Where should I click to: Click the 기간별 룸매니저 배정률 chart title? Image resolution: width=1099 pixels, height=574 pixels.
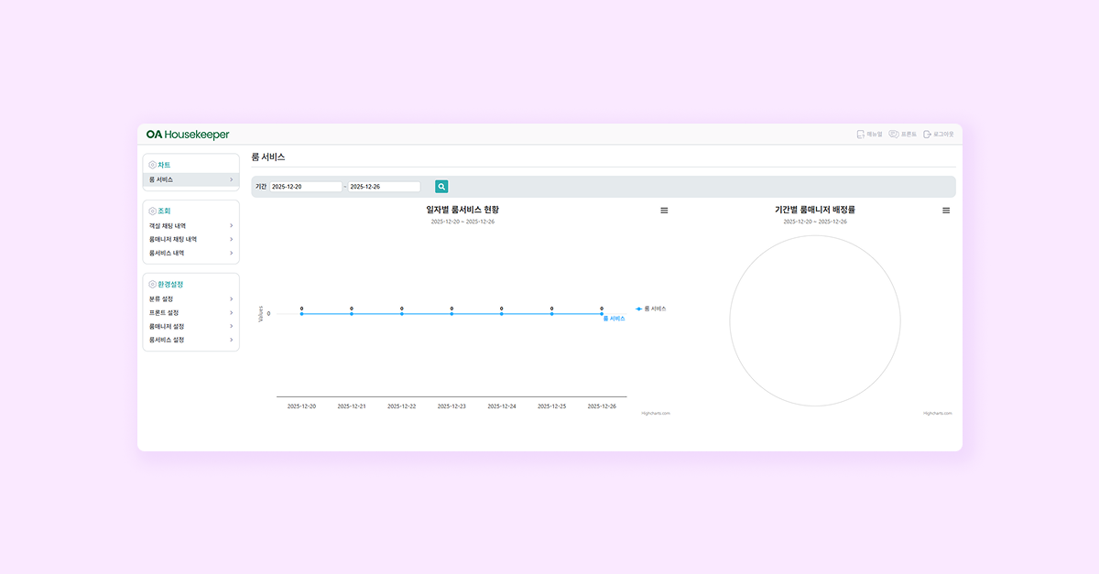click(x=815, y=210)
